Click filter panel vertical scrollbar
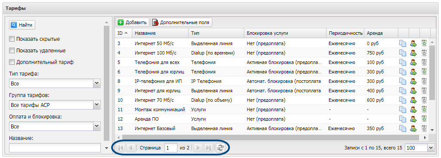441x158 pixels. point(106,83)
